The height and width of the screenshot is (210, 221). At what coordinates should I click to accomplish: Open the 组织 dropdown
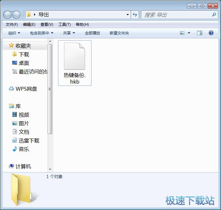point(14,33)
